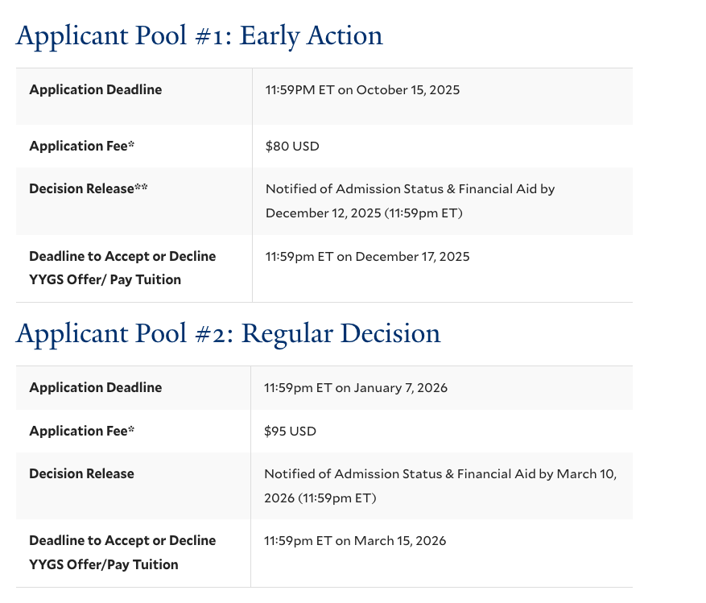Select Regular Decision Deadline to Accept or Decline label
This screenshot has height=603, width=706.
122,552
